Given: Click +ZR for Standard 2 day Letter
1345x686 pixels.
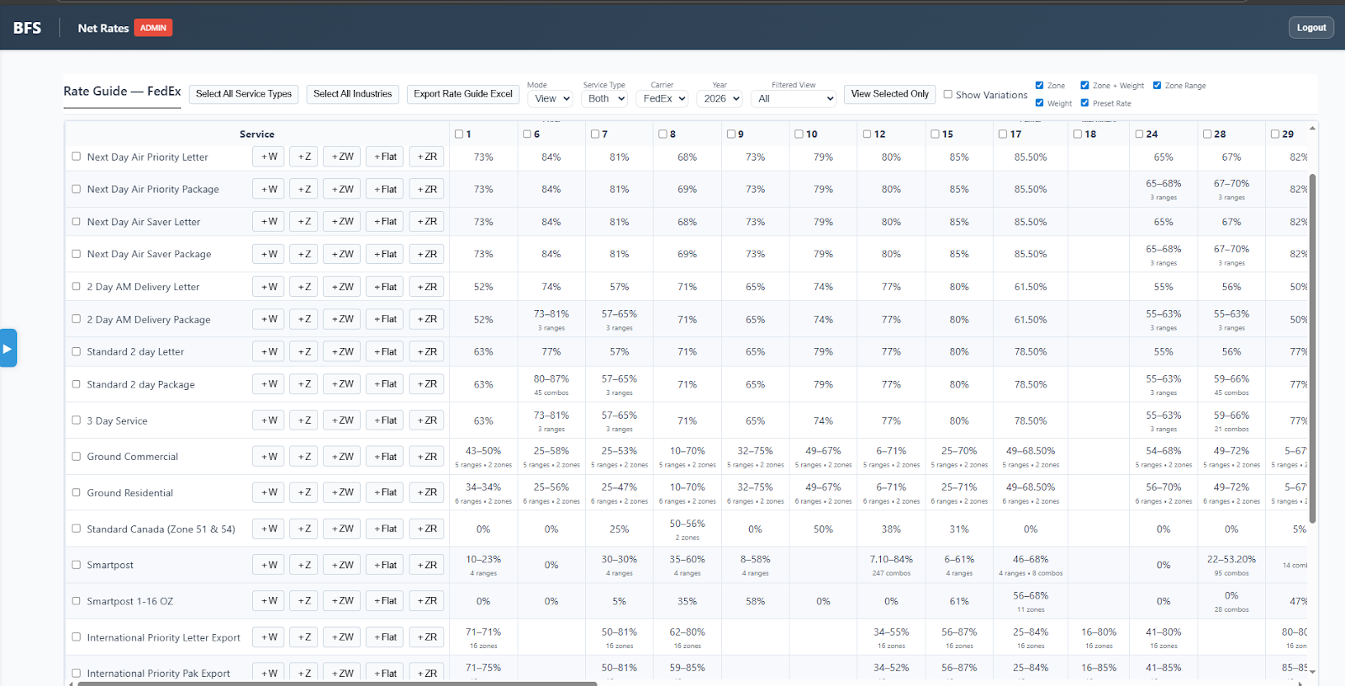Looking at the screenshot, I should (x=426, y=351).
